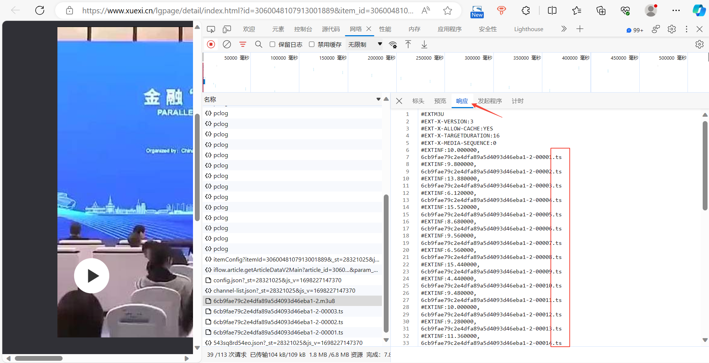Click the import HAR upload arrow
Viewport: 709px width, 363px height.
click(x=408, y=44)
